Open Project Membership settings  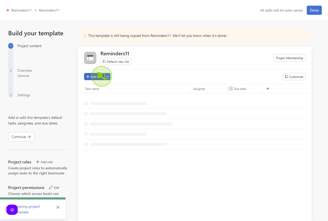(x=289, y=58)
